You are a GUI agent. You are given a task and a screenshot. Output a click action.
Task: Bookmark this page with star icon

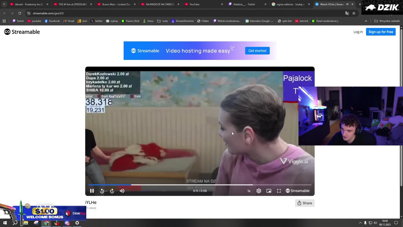(x=354, y=13)
